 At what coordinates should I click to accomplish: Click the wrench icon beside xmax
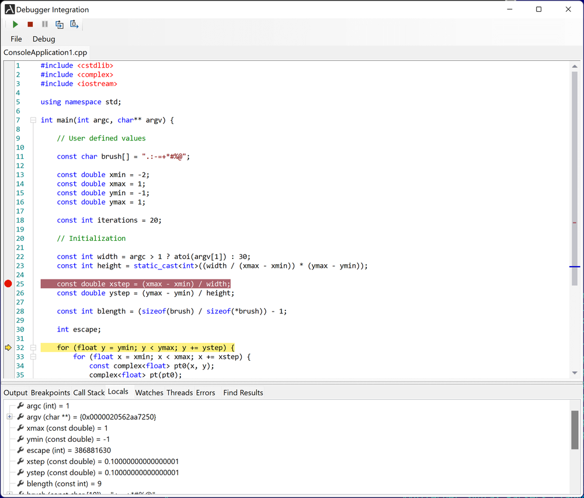coord(20,427)
